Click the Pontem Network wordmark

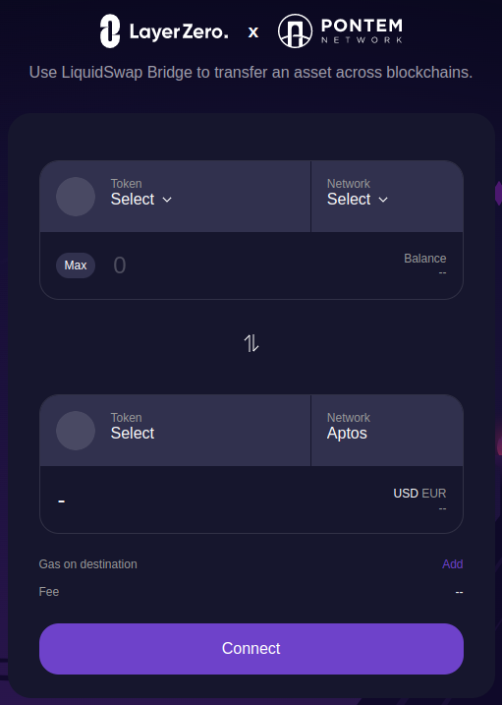pos(362,30)
